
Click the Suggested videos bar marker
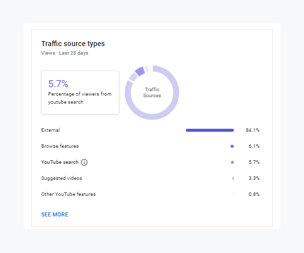(233, 178)
